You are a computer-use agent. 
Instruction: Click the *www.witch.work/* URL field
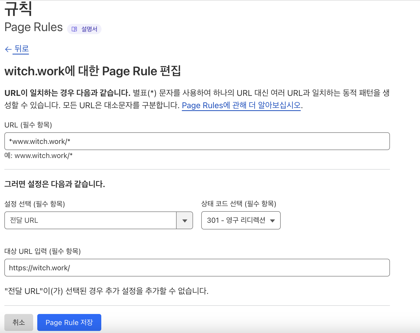[x=197, y=141]
